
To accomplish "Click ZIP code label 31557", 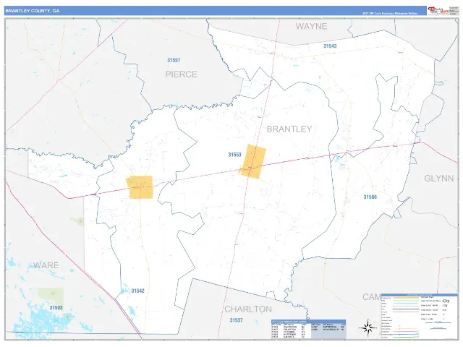I will pos(174,60).
